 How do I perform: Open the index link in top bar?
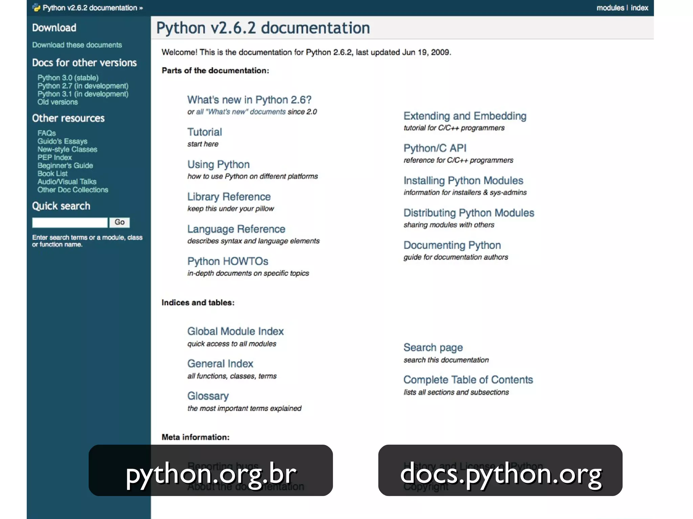(x=639, y=8)
